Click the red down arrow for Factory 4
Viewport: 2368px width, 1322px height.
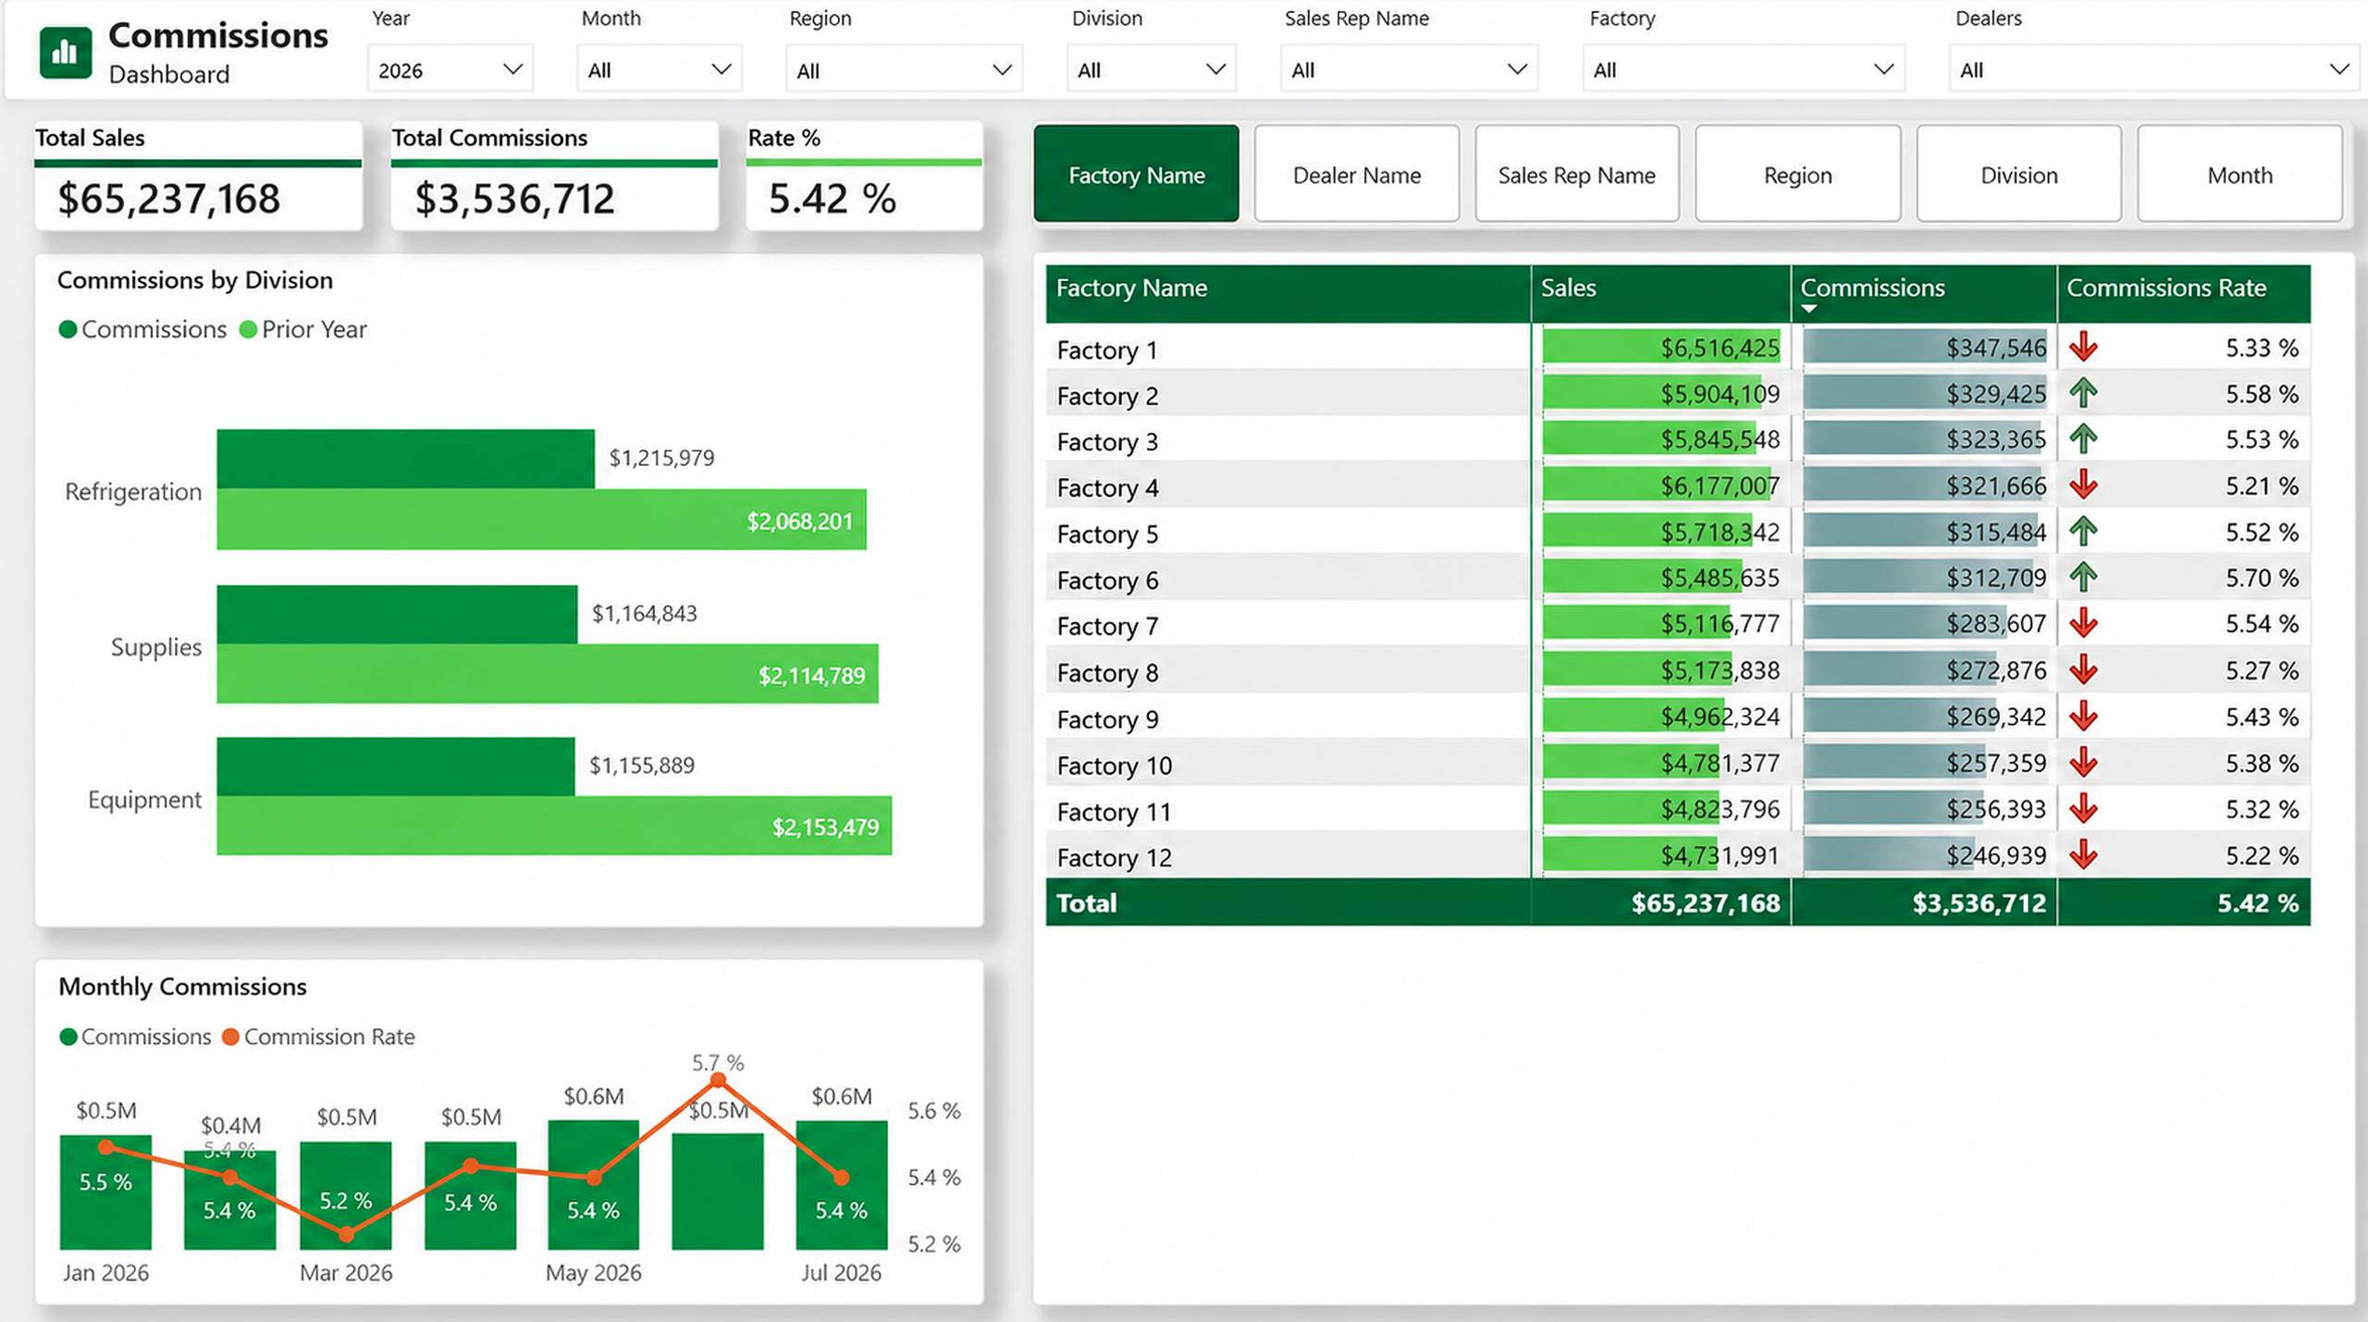pos(2083,485)
